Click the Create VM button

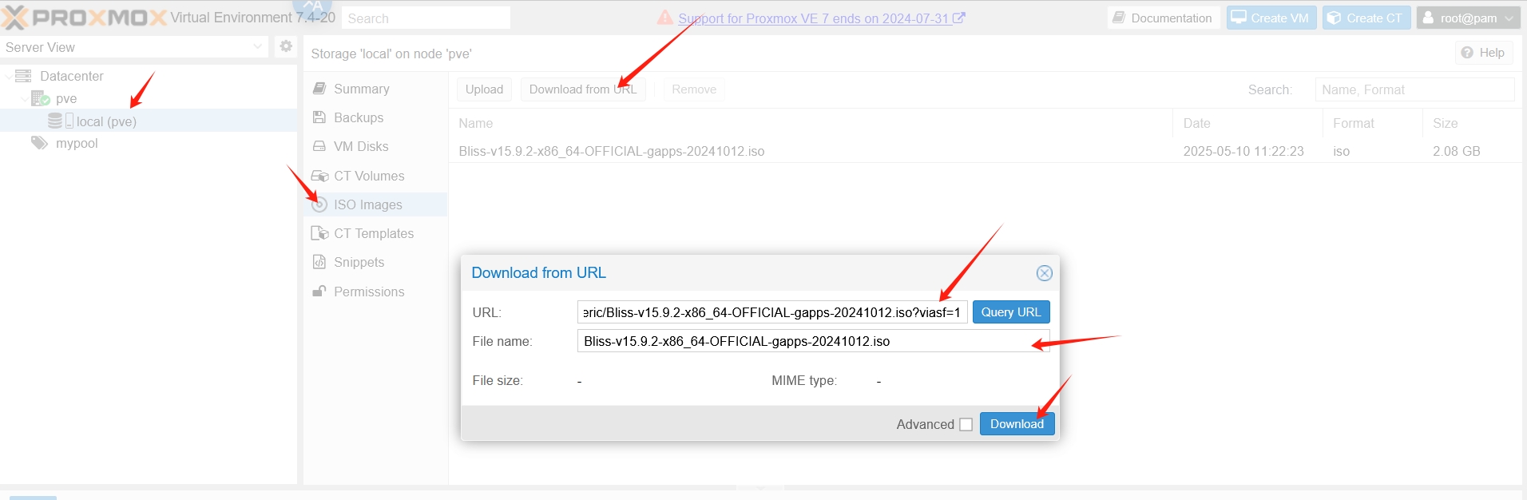[x=1271, y=18]
